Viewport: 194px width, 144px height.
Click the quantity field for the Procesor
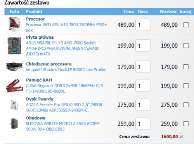[x=143, y=25]
